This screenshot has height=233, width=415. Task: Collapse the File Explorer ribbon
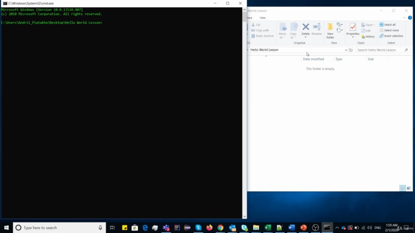click(x=404, y=18)
